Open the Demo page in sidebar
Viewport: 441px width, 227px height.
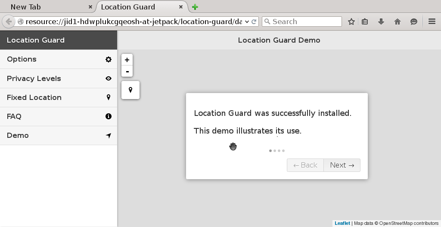(x=59, y=136)
